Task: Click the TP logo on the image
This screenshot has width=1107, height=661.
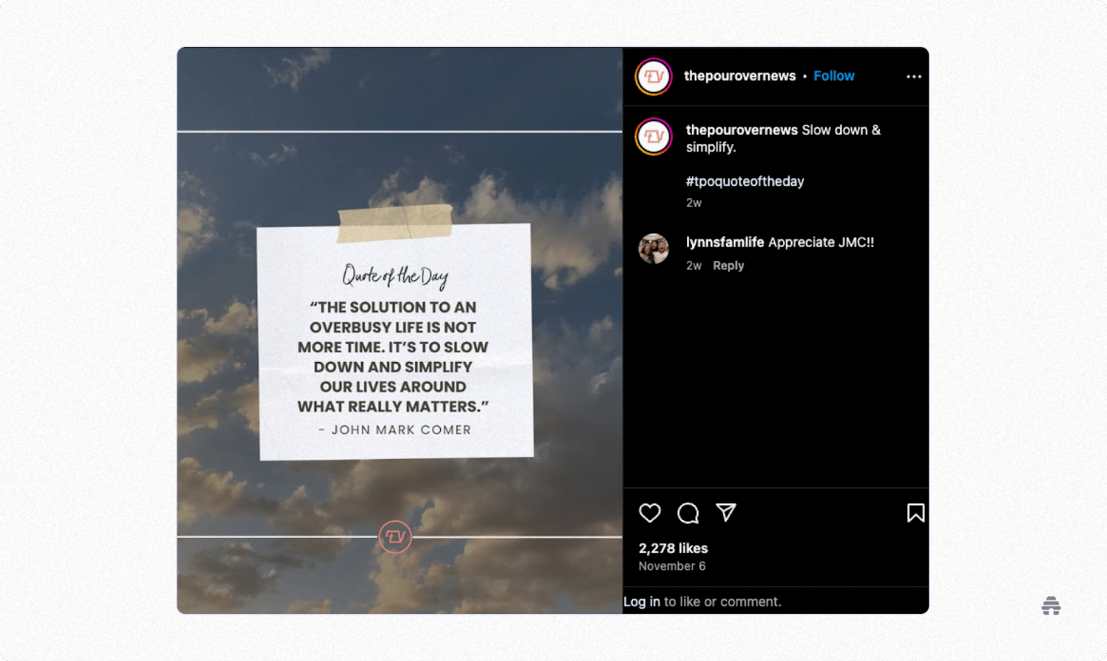Action: [x=395, y=536]
